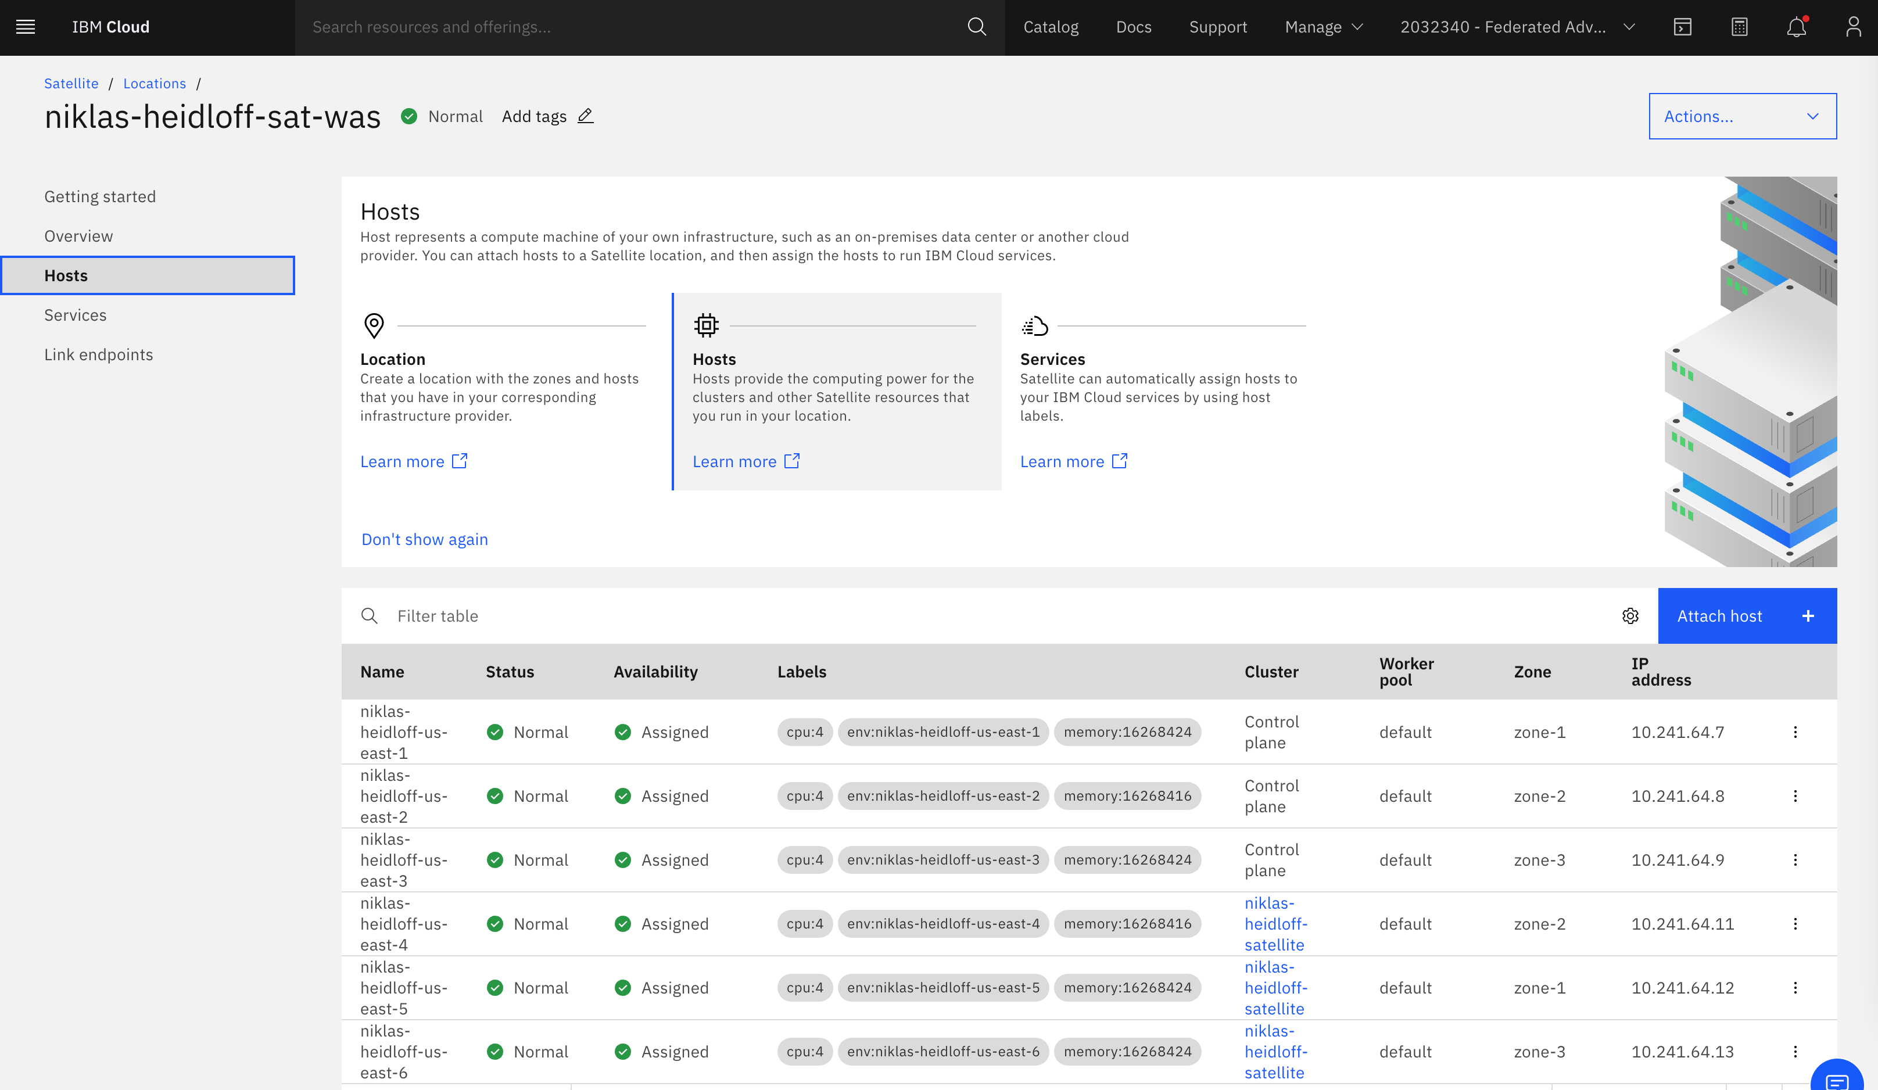Click label memory:16268416 in us-east-2 row
This screenshot has width=1878, height=1090.
1127,797
